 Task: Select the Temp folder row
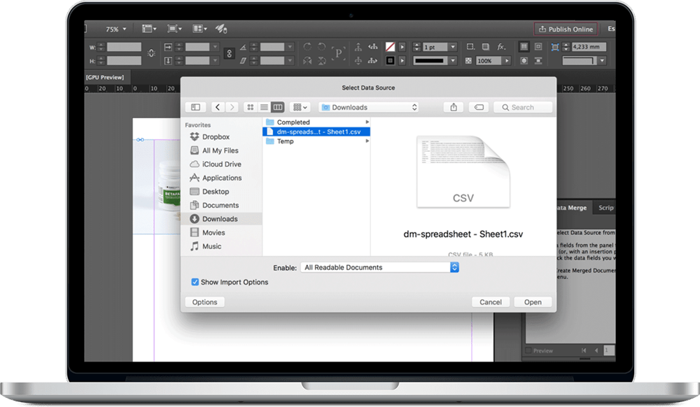[316, 141]
